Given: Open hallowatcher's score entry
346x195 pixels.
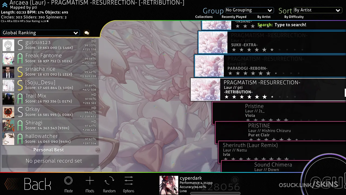Looking at the screenshot, I should click(50, 139).
